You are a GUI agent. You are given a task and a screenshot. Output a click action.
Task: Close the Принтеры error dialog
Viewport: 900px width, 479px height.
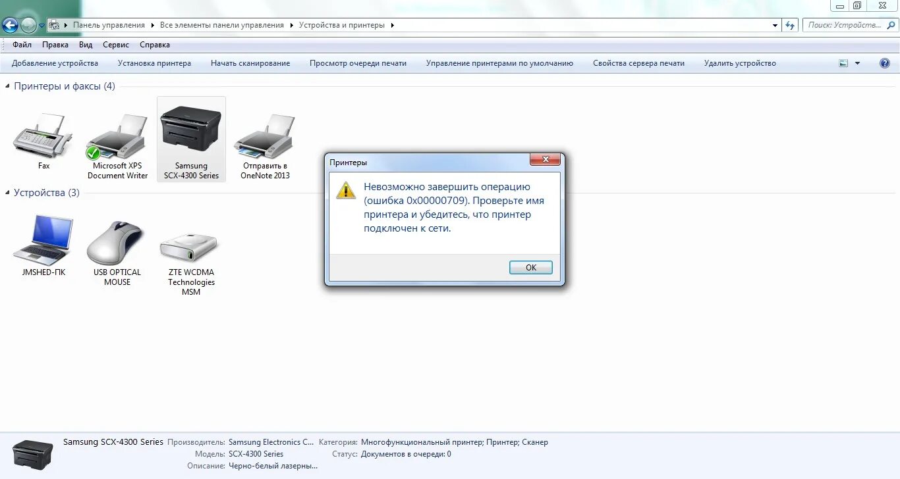[x=546, y=160]
